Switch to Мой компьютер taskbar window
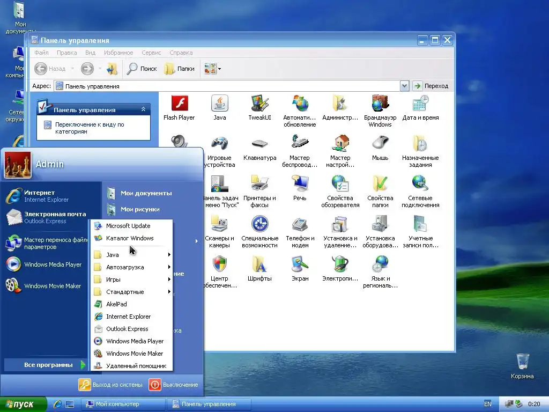 pyautogui.click(x=123, y=404)
